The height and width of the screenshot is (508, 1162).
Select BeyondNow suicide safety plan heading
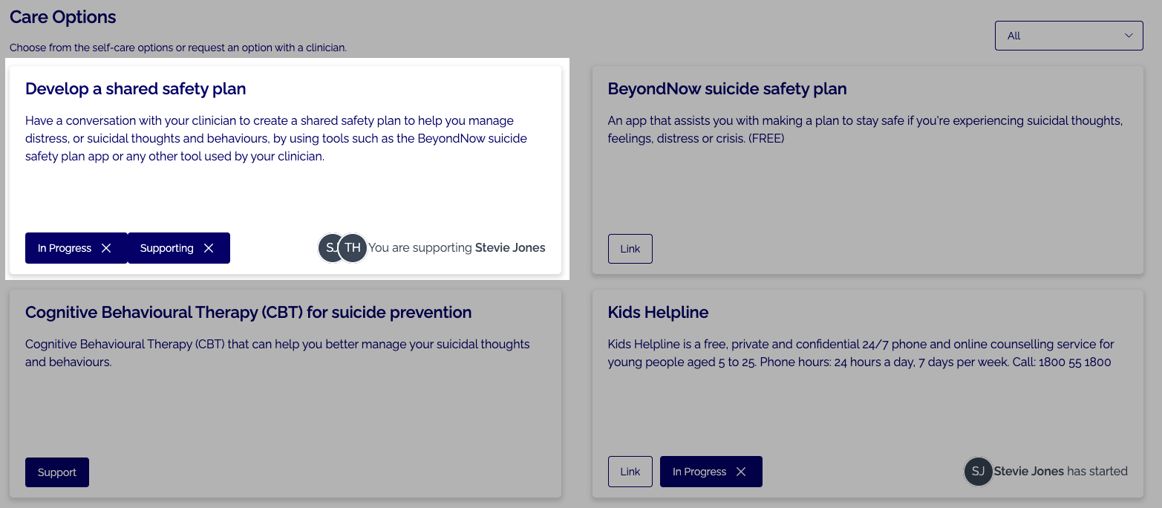pyautogui.click(x=727, y=89)
